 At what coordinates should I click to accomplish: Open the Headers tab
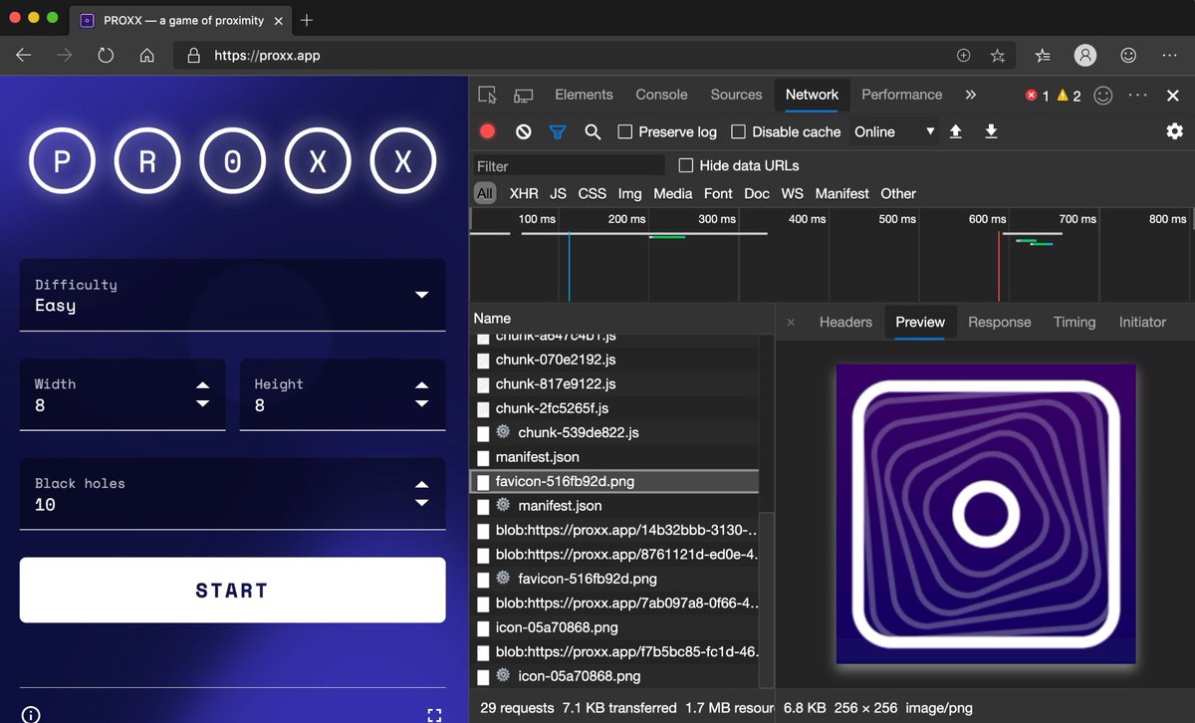coord(845,323)
